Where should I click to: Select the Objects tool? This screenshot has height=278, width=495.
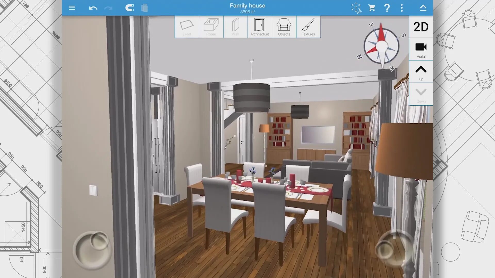284,27
